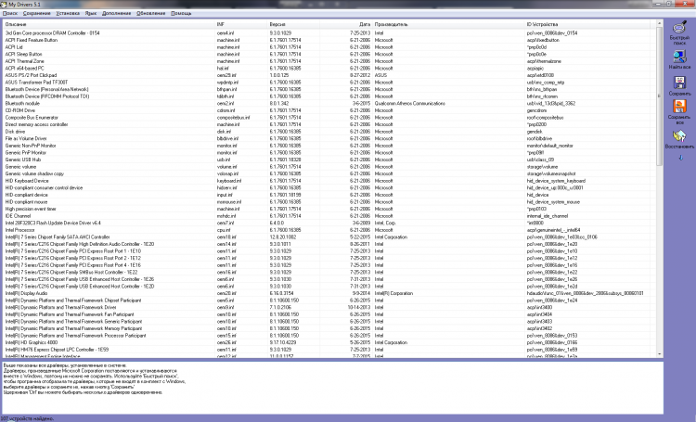Click the driver list scroll-down arrow

click(x=659, y=354)
